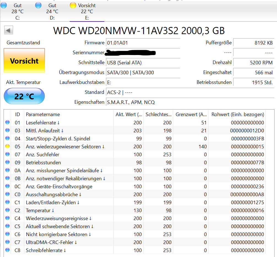Click the yellow Vorsicht health status button

pyautogui.click(x=24, y=61)
